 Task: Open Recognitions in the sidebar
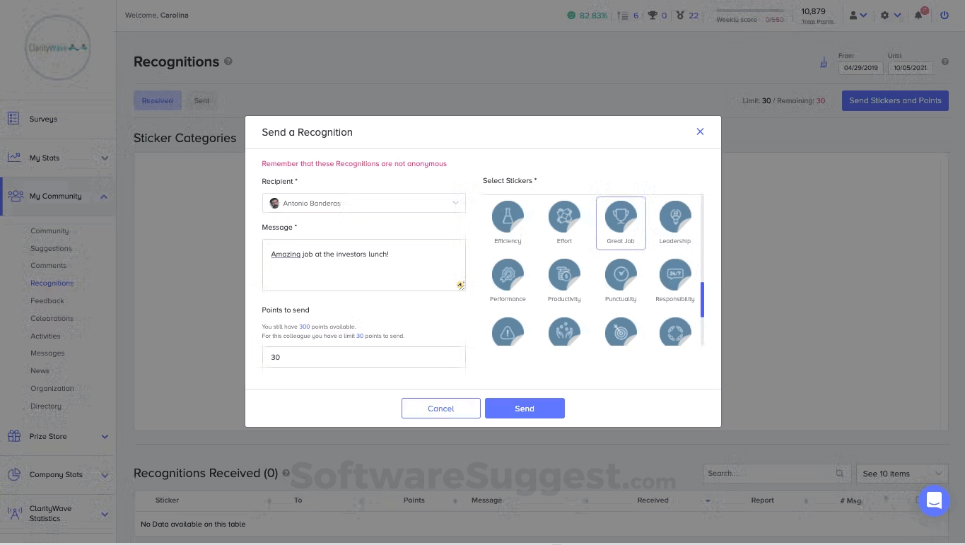point(52,283)
